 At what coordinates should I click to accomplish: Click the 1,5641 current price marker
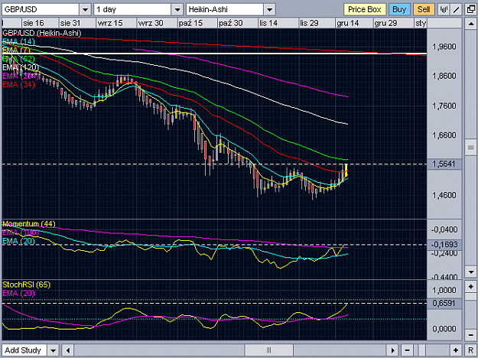click(x=444, y=164)
